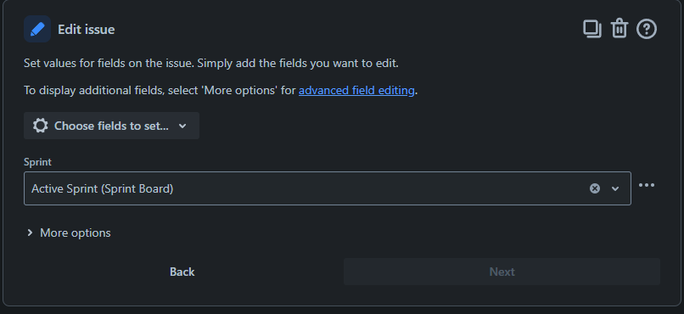Click the Sprint field label
The height and width of the screenshot is (314, 684).
[37, 162]
